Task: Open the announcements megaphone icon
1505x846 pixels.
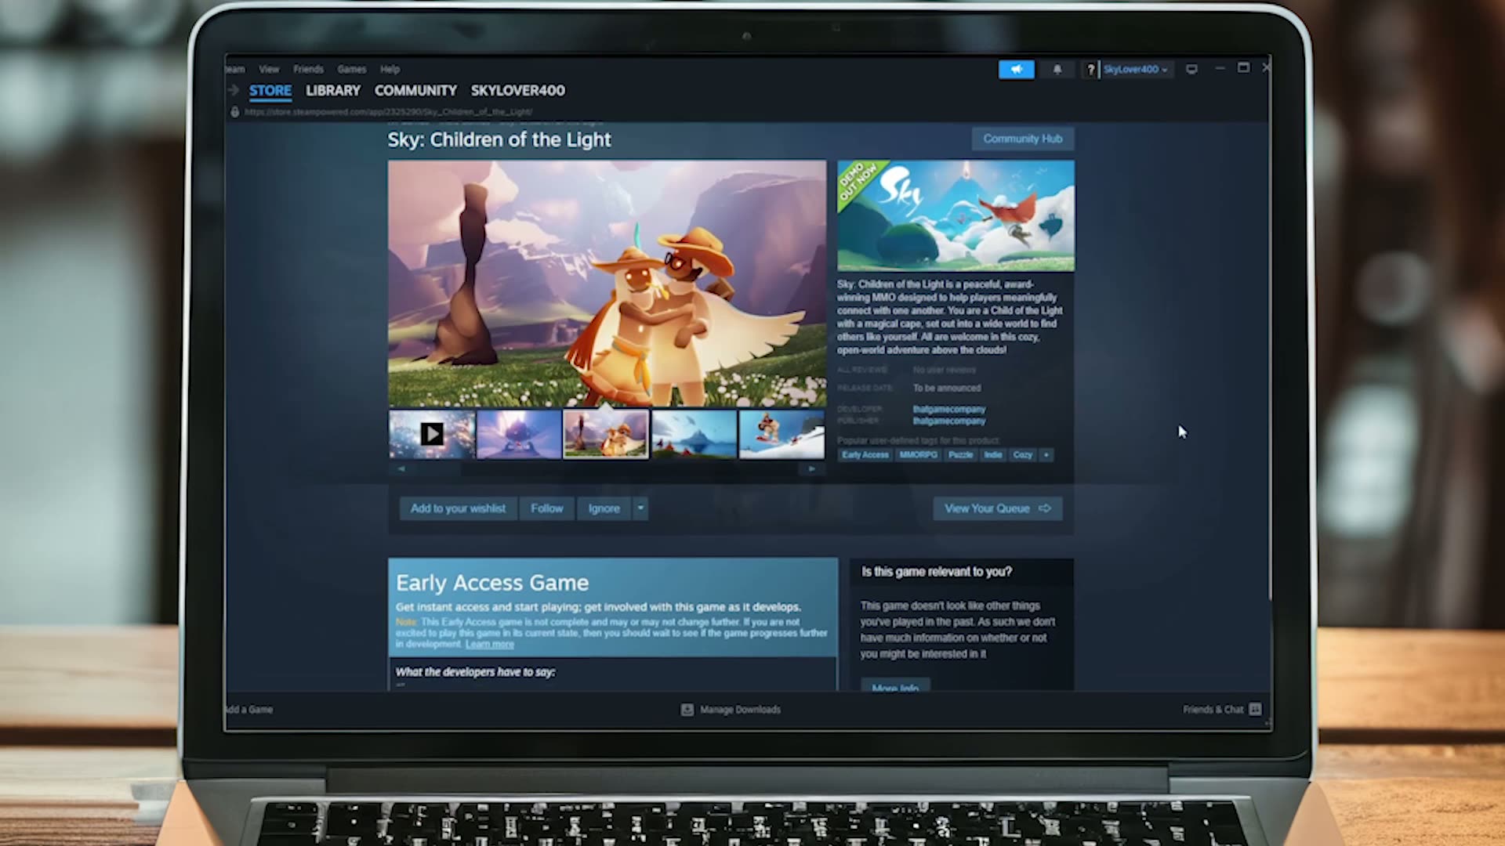Action: point(1016,70)
